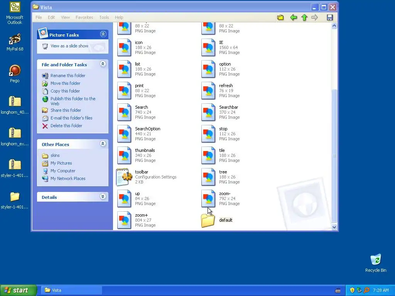Click Delete this folder
The width and height of the screenshot is (395, 296).
tap(62, 126)
